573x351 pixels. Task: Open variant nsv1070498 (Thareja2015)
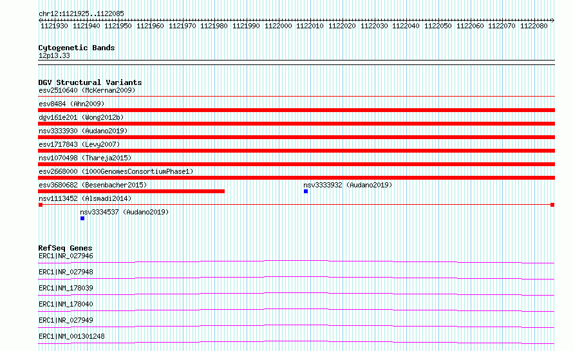coord(85,158)
